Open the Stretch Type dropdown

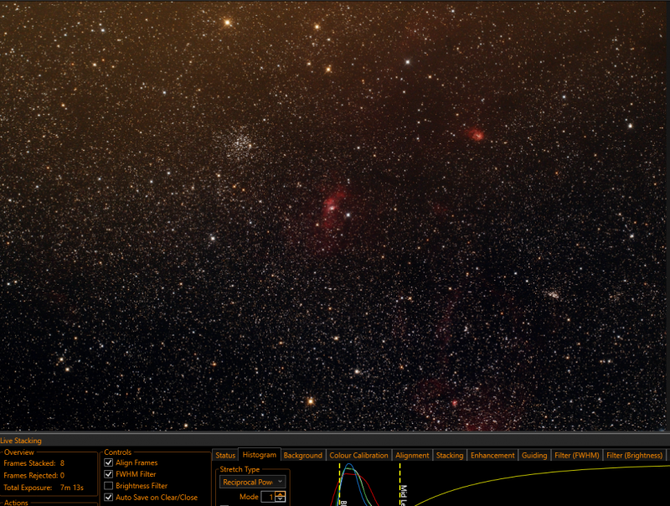coord(252,482)
